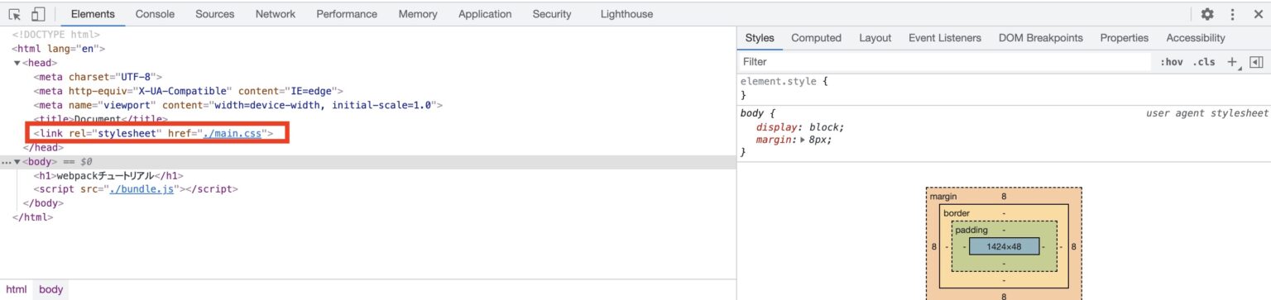Open the ./bundle.js script link
1271x300 pixels.
[x=142, y=189]
